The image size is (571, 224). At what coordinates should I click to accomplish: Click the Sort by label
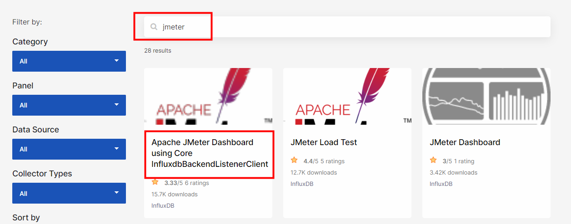(x=26, y=218)
